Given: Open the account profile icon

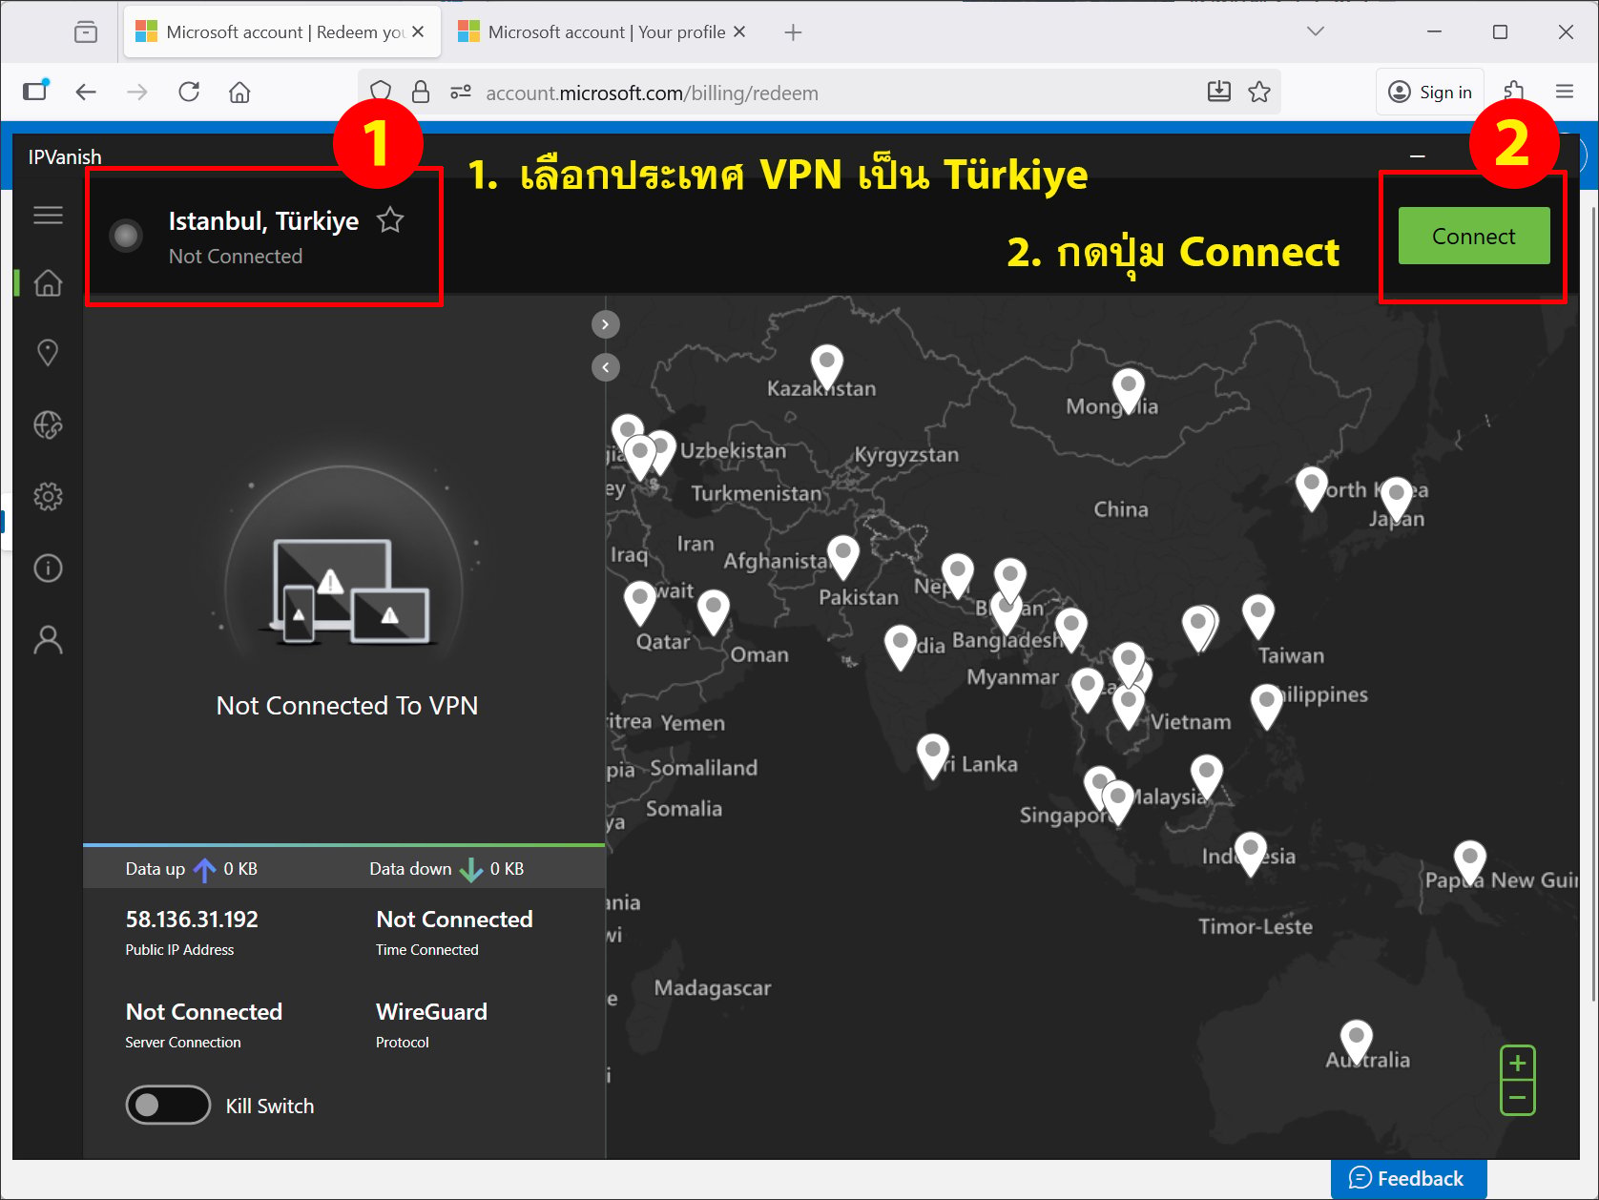Looking at the screenshot, I should 48,640.
